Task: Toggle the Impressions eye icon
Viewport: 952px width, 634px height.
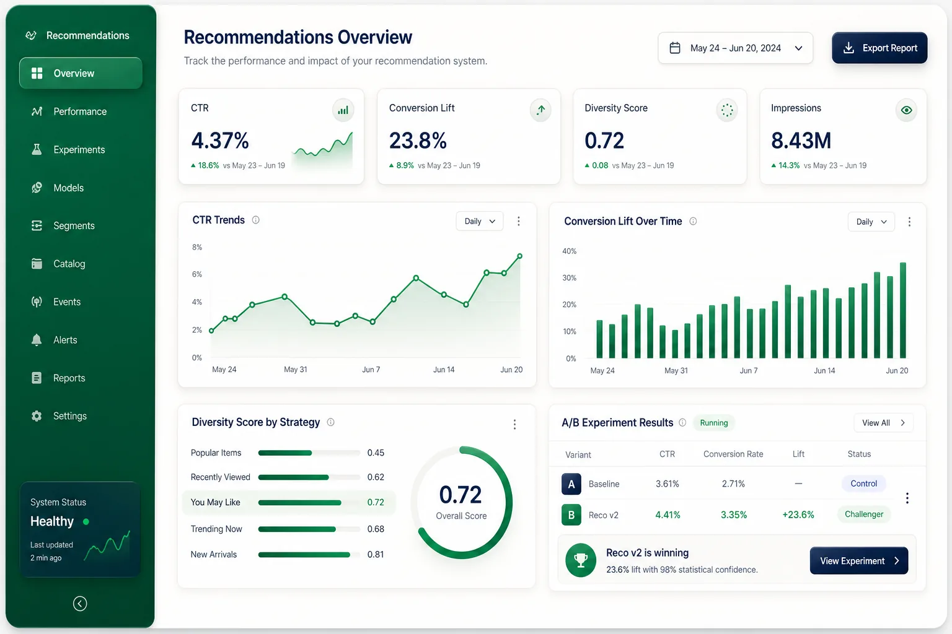Action: click(x=906, y=110)
